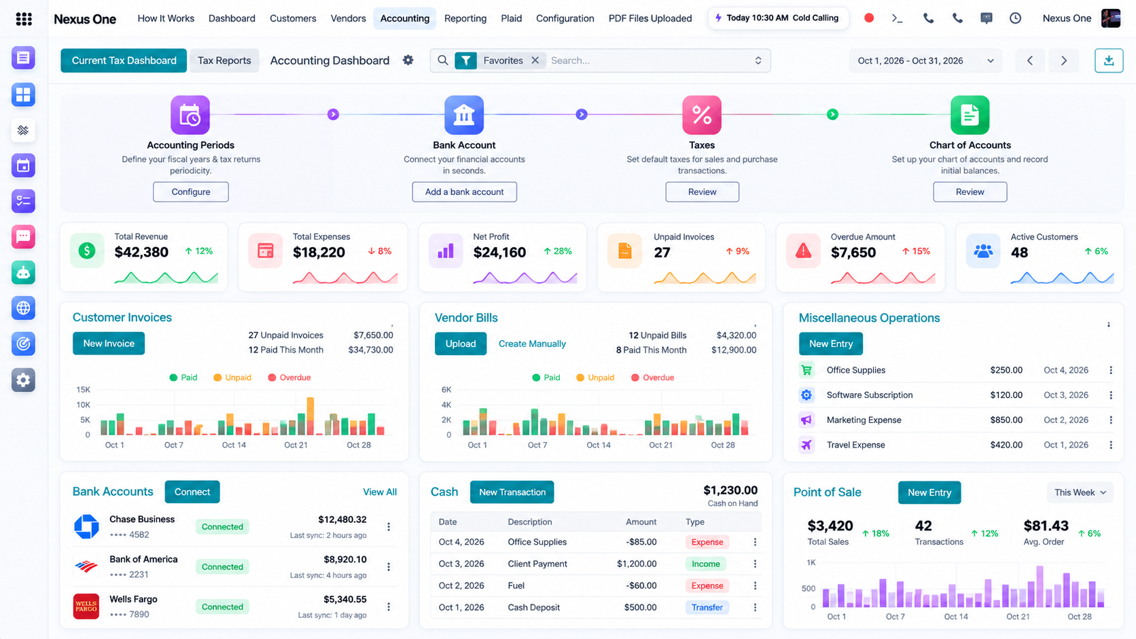Remove the Favorites filter tag
The height and width of the screenshot is (639, 1136).
click(535, 60)
